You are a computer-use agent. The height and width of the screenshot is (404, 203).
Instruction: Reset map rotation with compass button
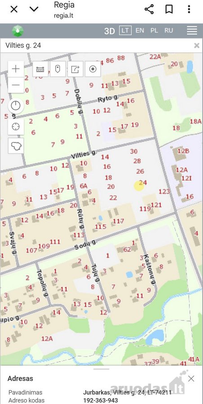coord(16,106)
